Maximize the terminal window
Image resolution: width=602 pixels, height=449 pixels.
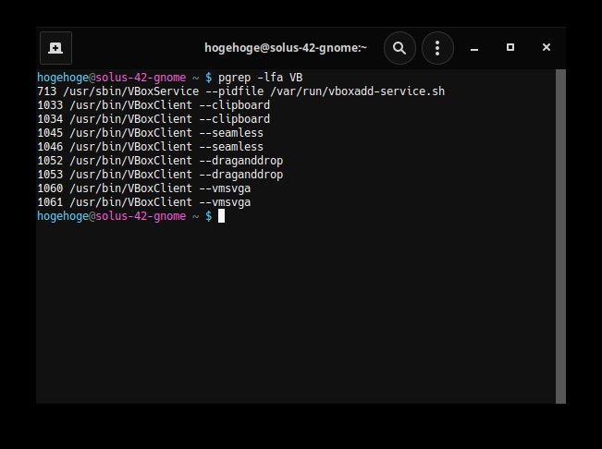tap(510, 47)
